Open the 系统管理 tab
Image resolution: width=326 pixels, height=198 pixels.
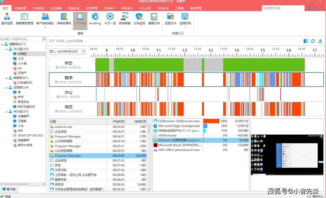[x=196, y=8]
